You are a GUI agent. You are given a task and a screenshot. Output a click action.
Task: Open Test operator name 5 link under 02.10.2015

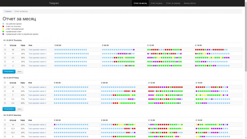(x=37, y=103)
